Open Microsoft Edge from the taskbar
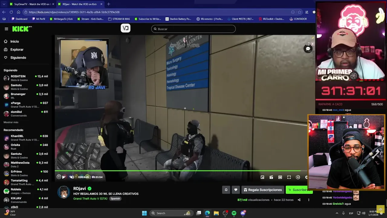The width and height of the screenshot is (387, 218). coord(207,213)
